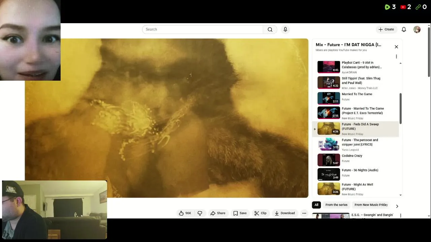Open the Yanis Leopold channel name
This screenshot has height=242, width=431.
click(x=350, y=150)
